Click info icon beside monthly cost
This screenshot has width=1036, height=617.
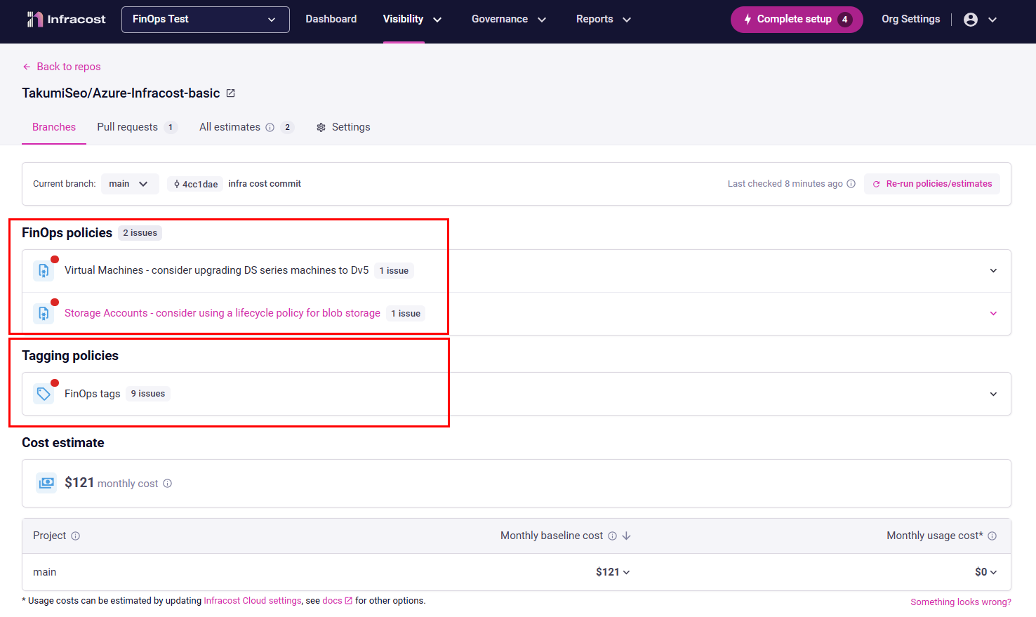point(167,484)
